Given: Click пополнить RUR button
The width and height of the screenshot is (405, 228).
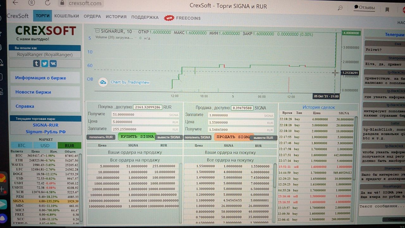Looking at the screenshot, I should tap(101, 137).
